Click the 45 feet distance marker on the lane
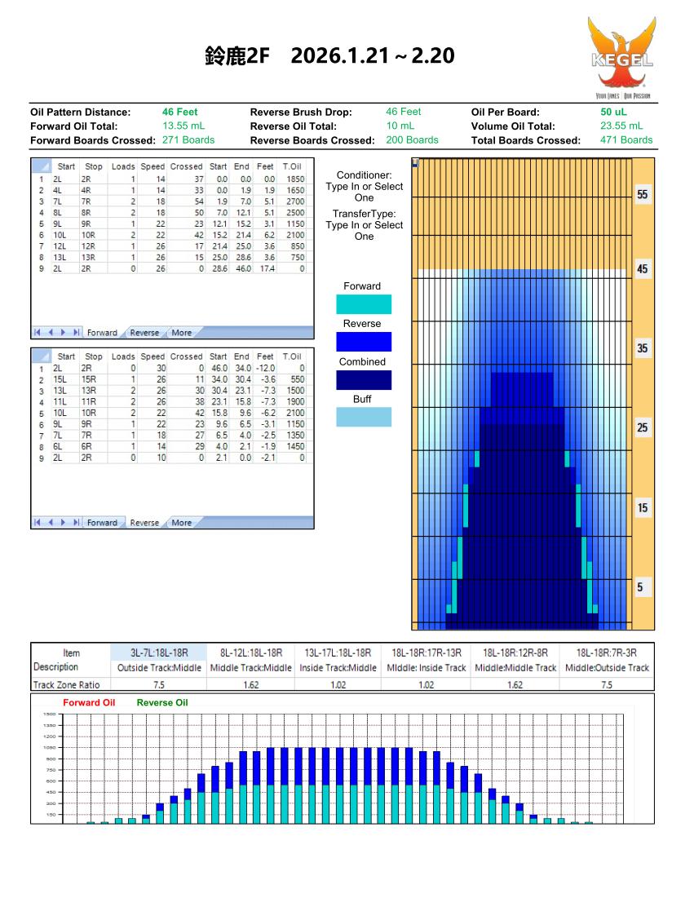694x898 pixels. coord(643,270)
